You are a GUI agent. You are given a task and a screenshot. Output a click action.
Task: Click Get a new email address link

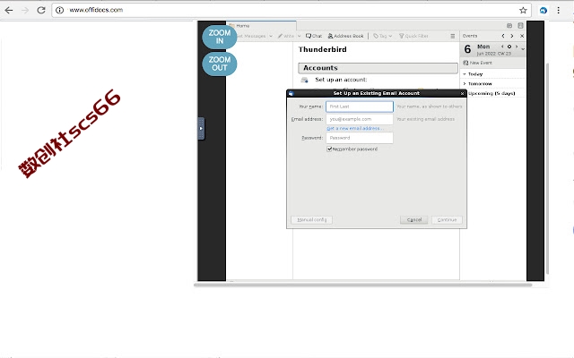[355, 129]
